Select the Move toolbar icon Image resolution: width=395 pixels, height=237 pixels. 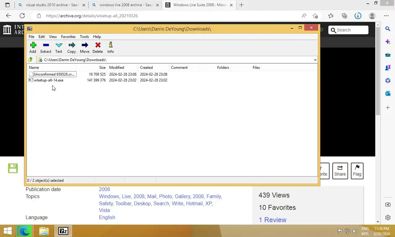click(x=85, y=48)
